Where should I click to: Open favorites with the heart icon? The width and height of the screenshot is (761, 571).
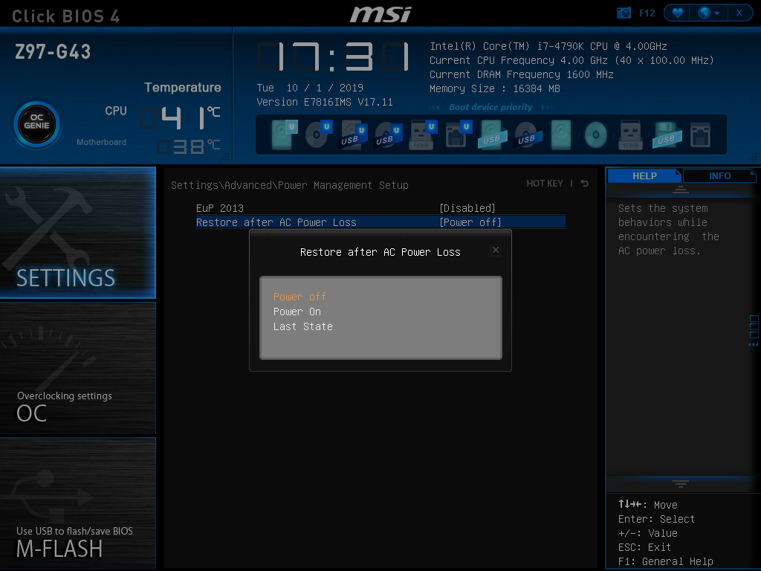[x=678, y=13]
